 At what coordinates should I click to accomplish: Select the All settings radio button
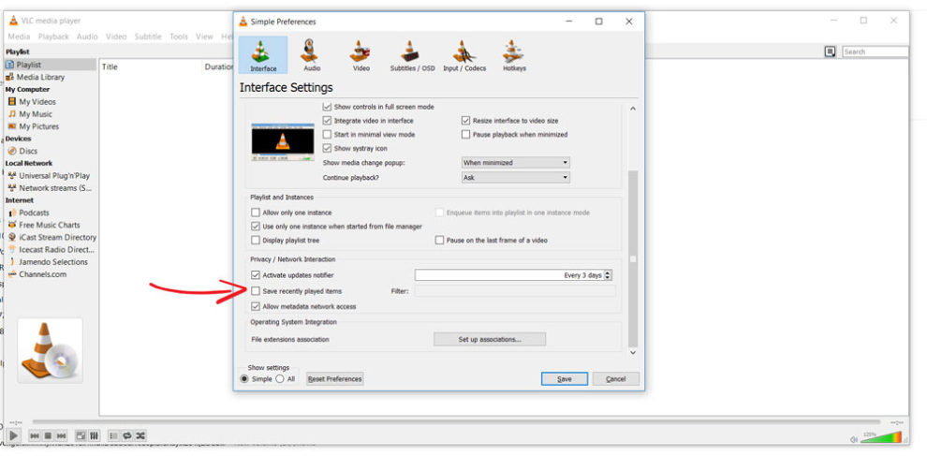280,379
